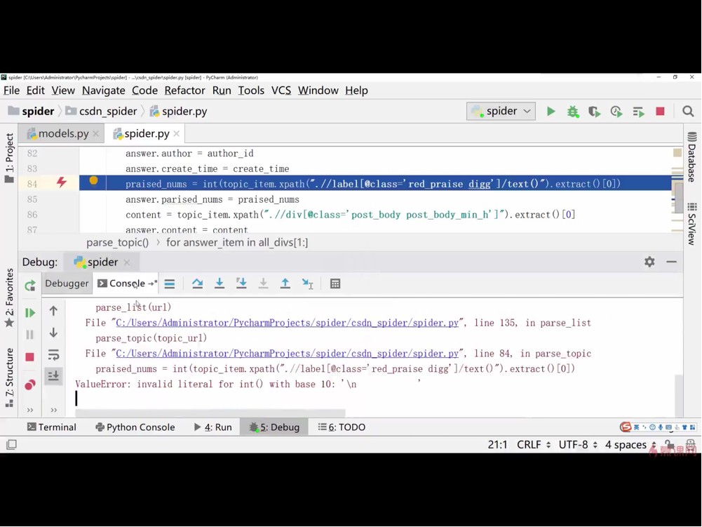Open the 1: Project side panel
The width and height of the screenshot is (702, 527).
tap(9, 158)
